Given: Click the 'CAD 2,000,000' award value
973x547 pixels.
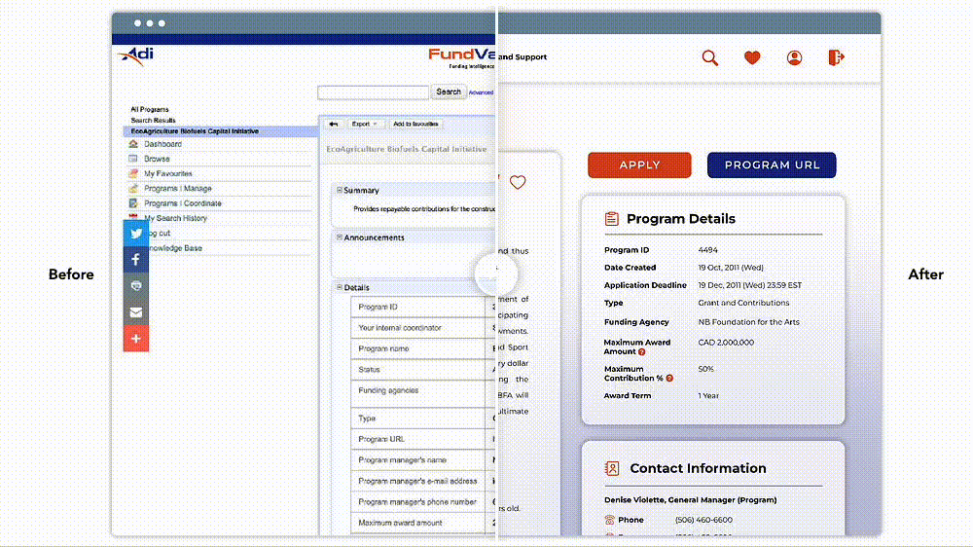Looking at the screenshot, I should pos(726,343).
